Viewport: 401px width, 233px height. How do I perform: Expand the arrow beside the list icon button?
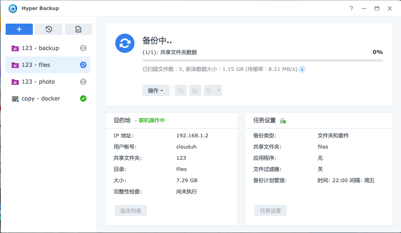point(219,90)
